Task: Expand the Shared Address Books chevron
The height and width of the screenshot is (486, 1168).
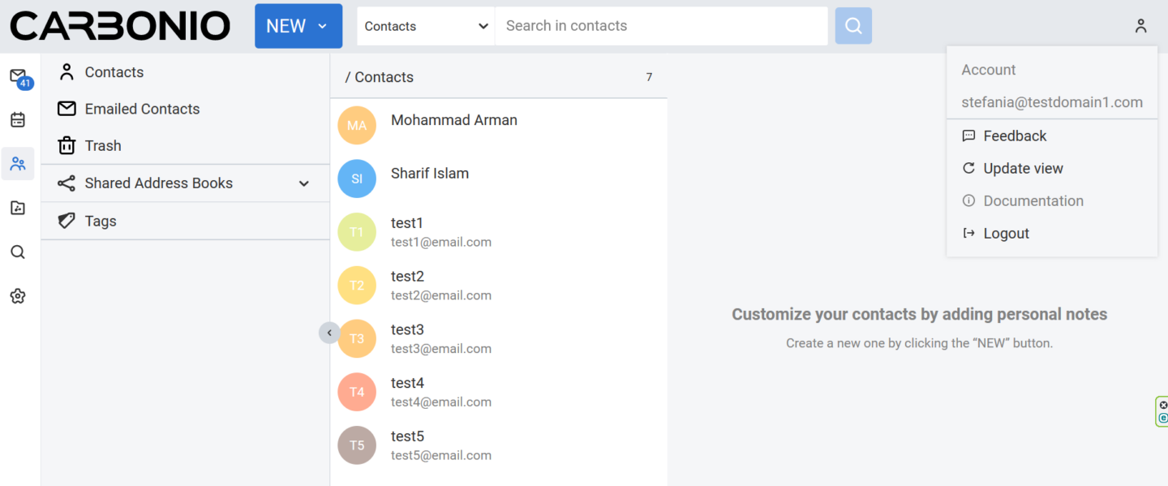Action: (304, 183)
